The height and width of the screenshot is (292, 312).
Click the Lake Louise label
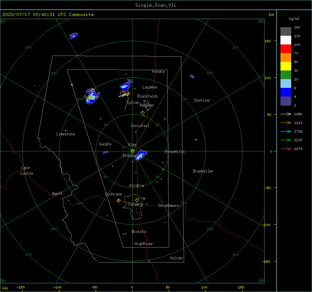[27, 170]
